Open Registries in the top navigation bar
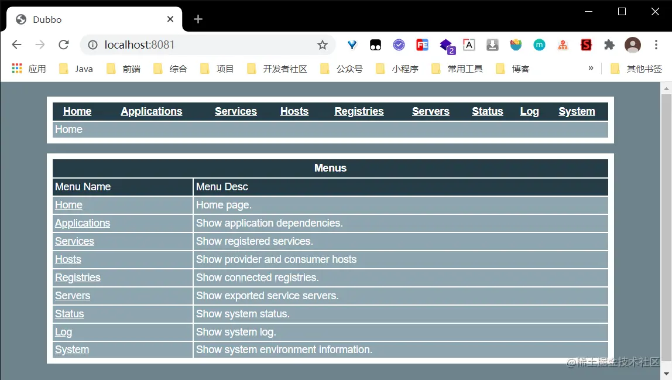 pyautogui.click(x=359, y=111)
